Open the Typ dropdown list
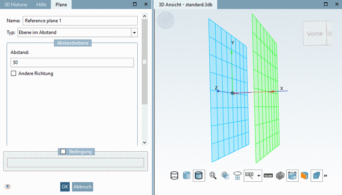Image resolution: width=342 pixels, height=195 pixels. tap(135, 33)
